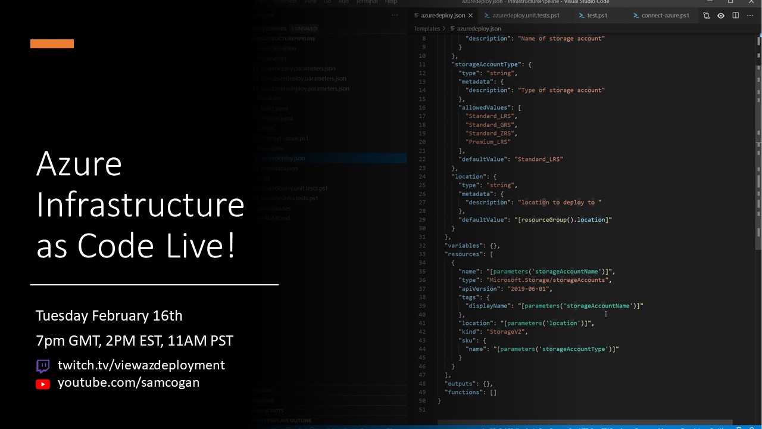Open the editor More Actions ellipsis
This screenshot has width=762, height=429.
(x=751, y=15)
